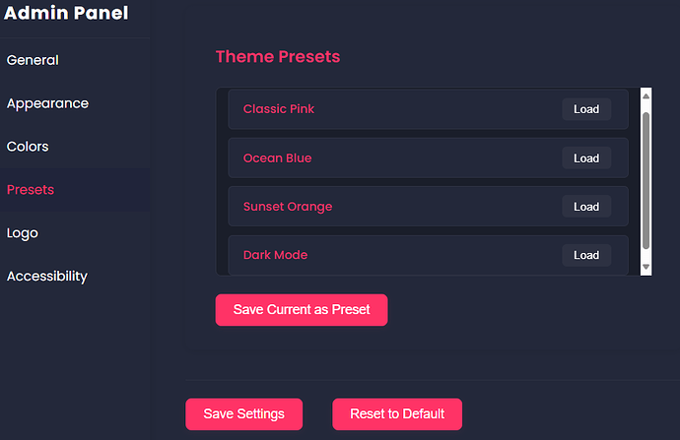Click Reset to Default button

coord(397,413)
